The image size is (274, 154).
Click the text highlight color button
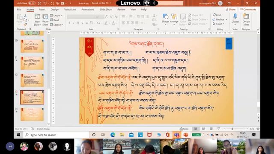click(x=106, y=23)
